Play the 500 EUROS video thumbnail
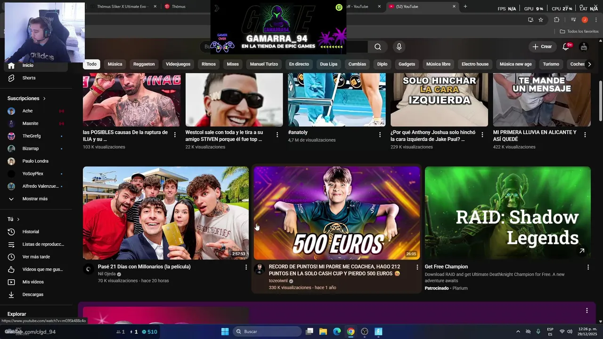Viewport: 603px width, 339px height. click(x=337, y=213)
